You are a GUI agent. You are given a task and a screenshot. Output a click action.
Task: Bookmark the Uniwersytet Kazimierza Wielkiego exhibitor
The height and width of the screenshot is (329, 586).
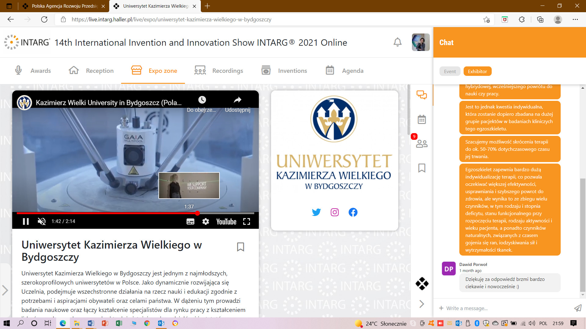tap(241, 247)
